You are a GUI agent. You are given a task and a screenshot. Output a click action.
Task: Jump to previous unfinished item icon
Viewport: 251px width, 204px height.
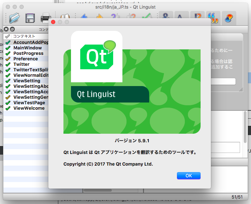coord(116,16)
